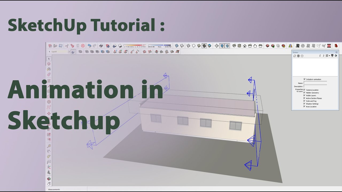Click the red Erase/Delete circle icon

83,46
